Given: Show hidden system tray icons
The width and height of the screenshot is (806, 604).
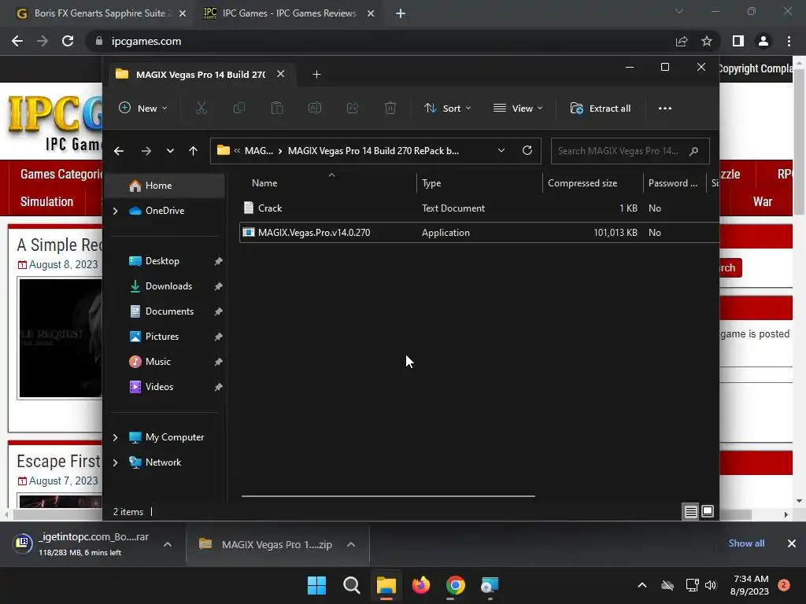Looking at the screenshot, I should click(642, 585).
